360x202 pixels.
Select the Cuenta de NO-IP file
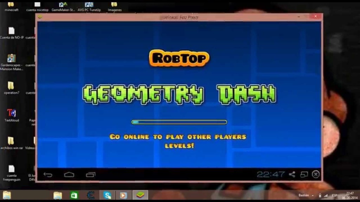[12, 33]
